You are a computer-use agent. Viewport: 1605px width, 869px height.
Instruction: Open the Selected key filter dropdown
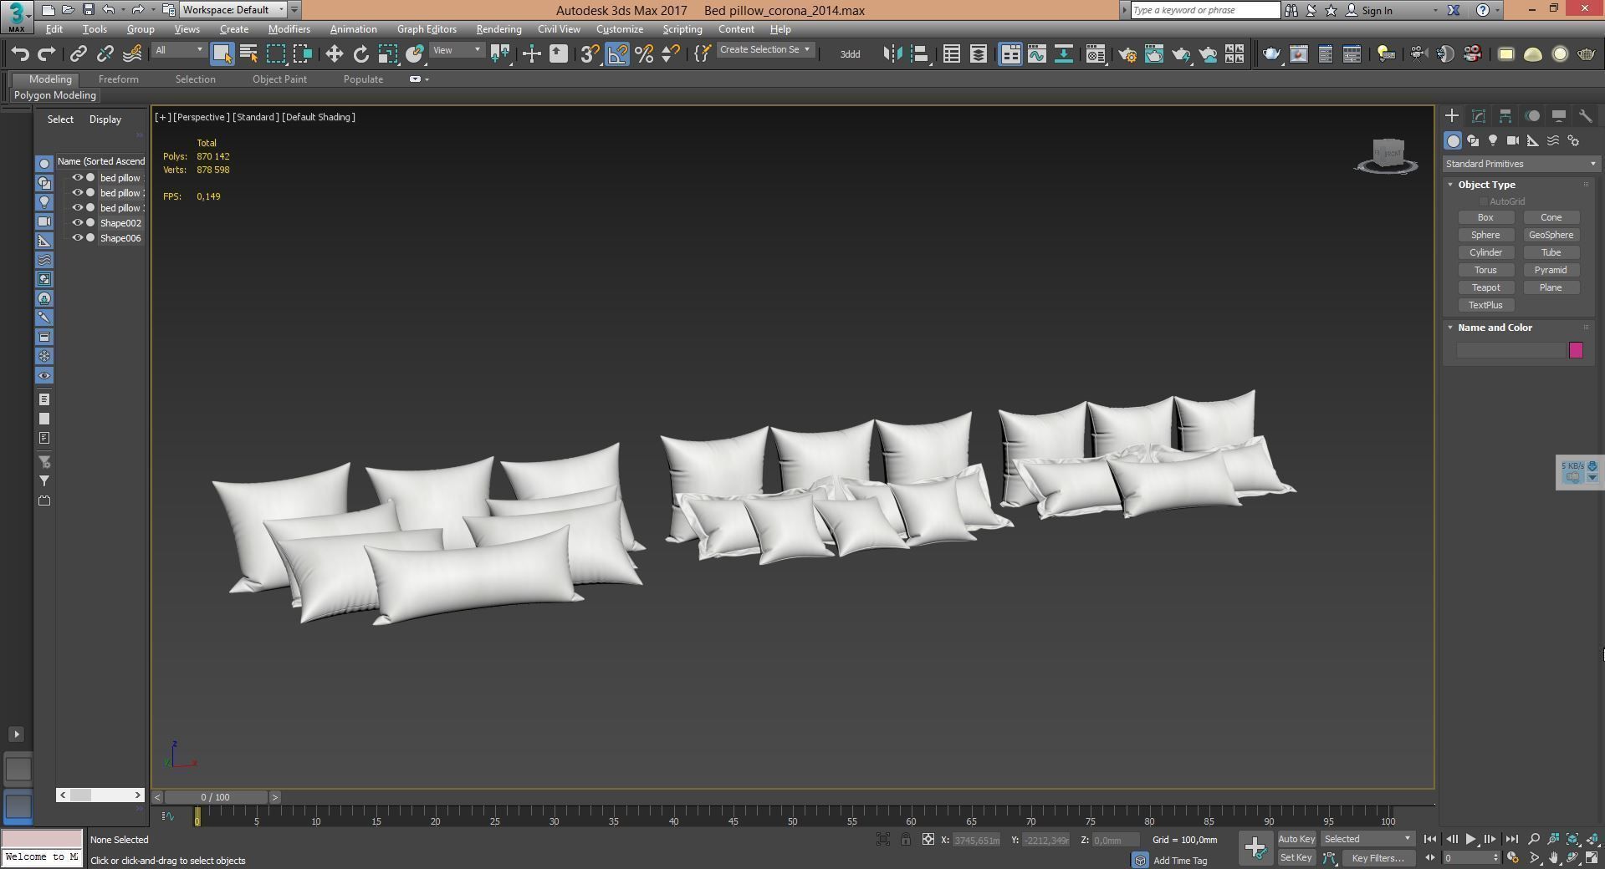click(1367, 839)
